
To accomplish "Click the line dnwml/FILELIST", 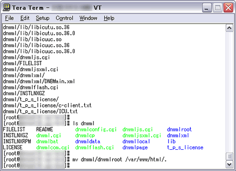I will pyautogui.click(x=23, y=63).
